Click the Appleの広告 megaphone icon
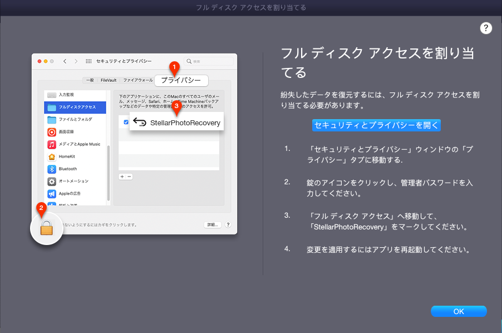The height and width of the screenshot is (333, 502). 52,194
